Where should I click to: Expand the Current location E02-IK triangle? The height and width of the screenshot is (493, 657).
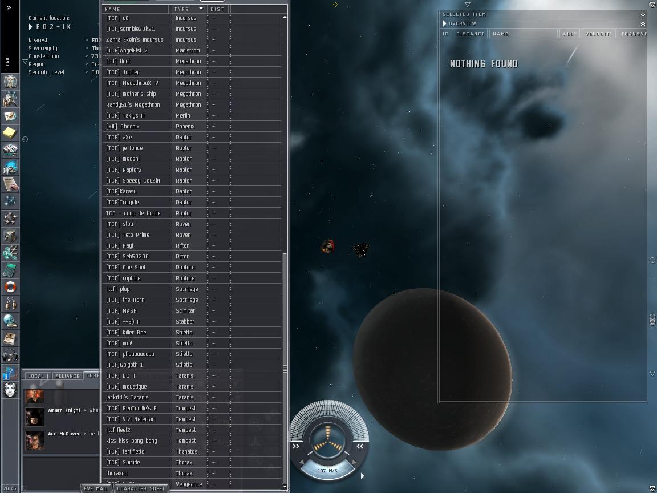point(31,27)
